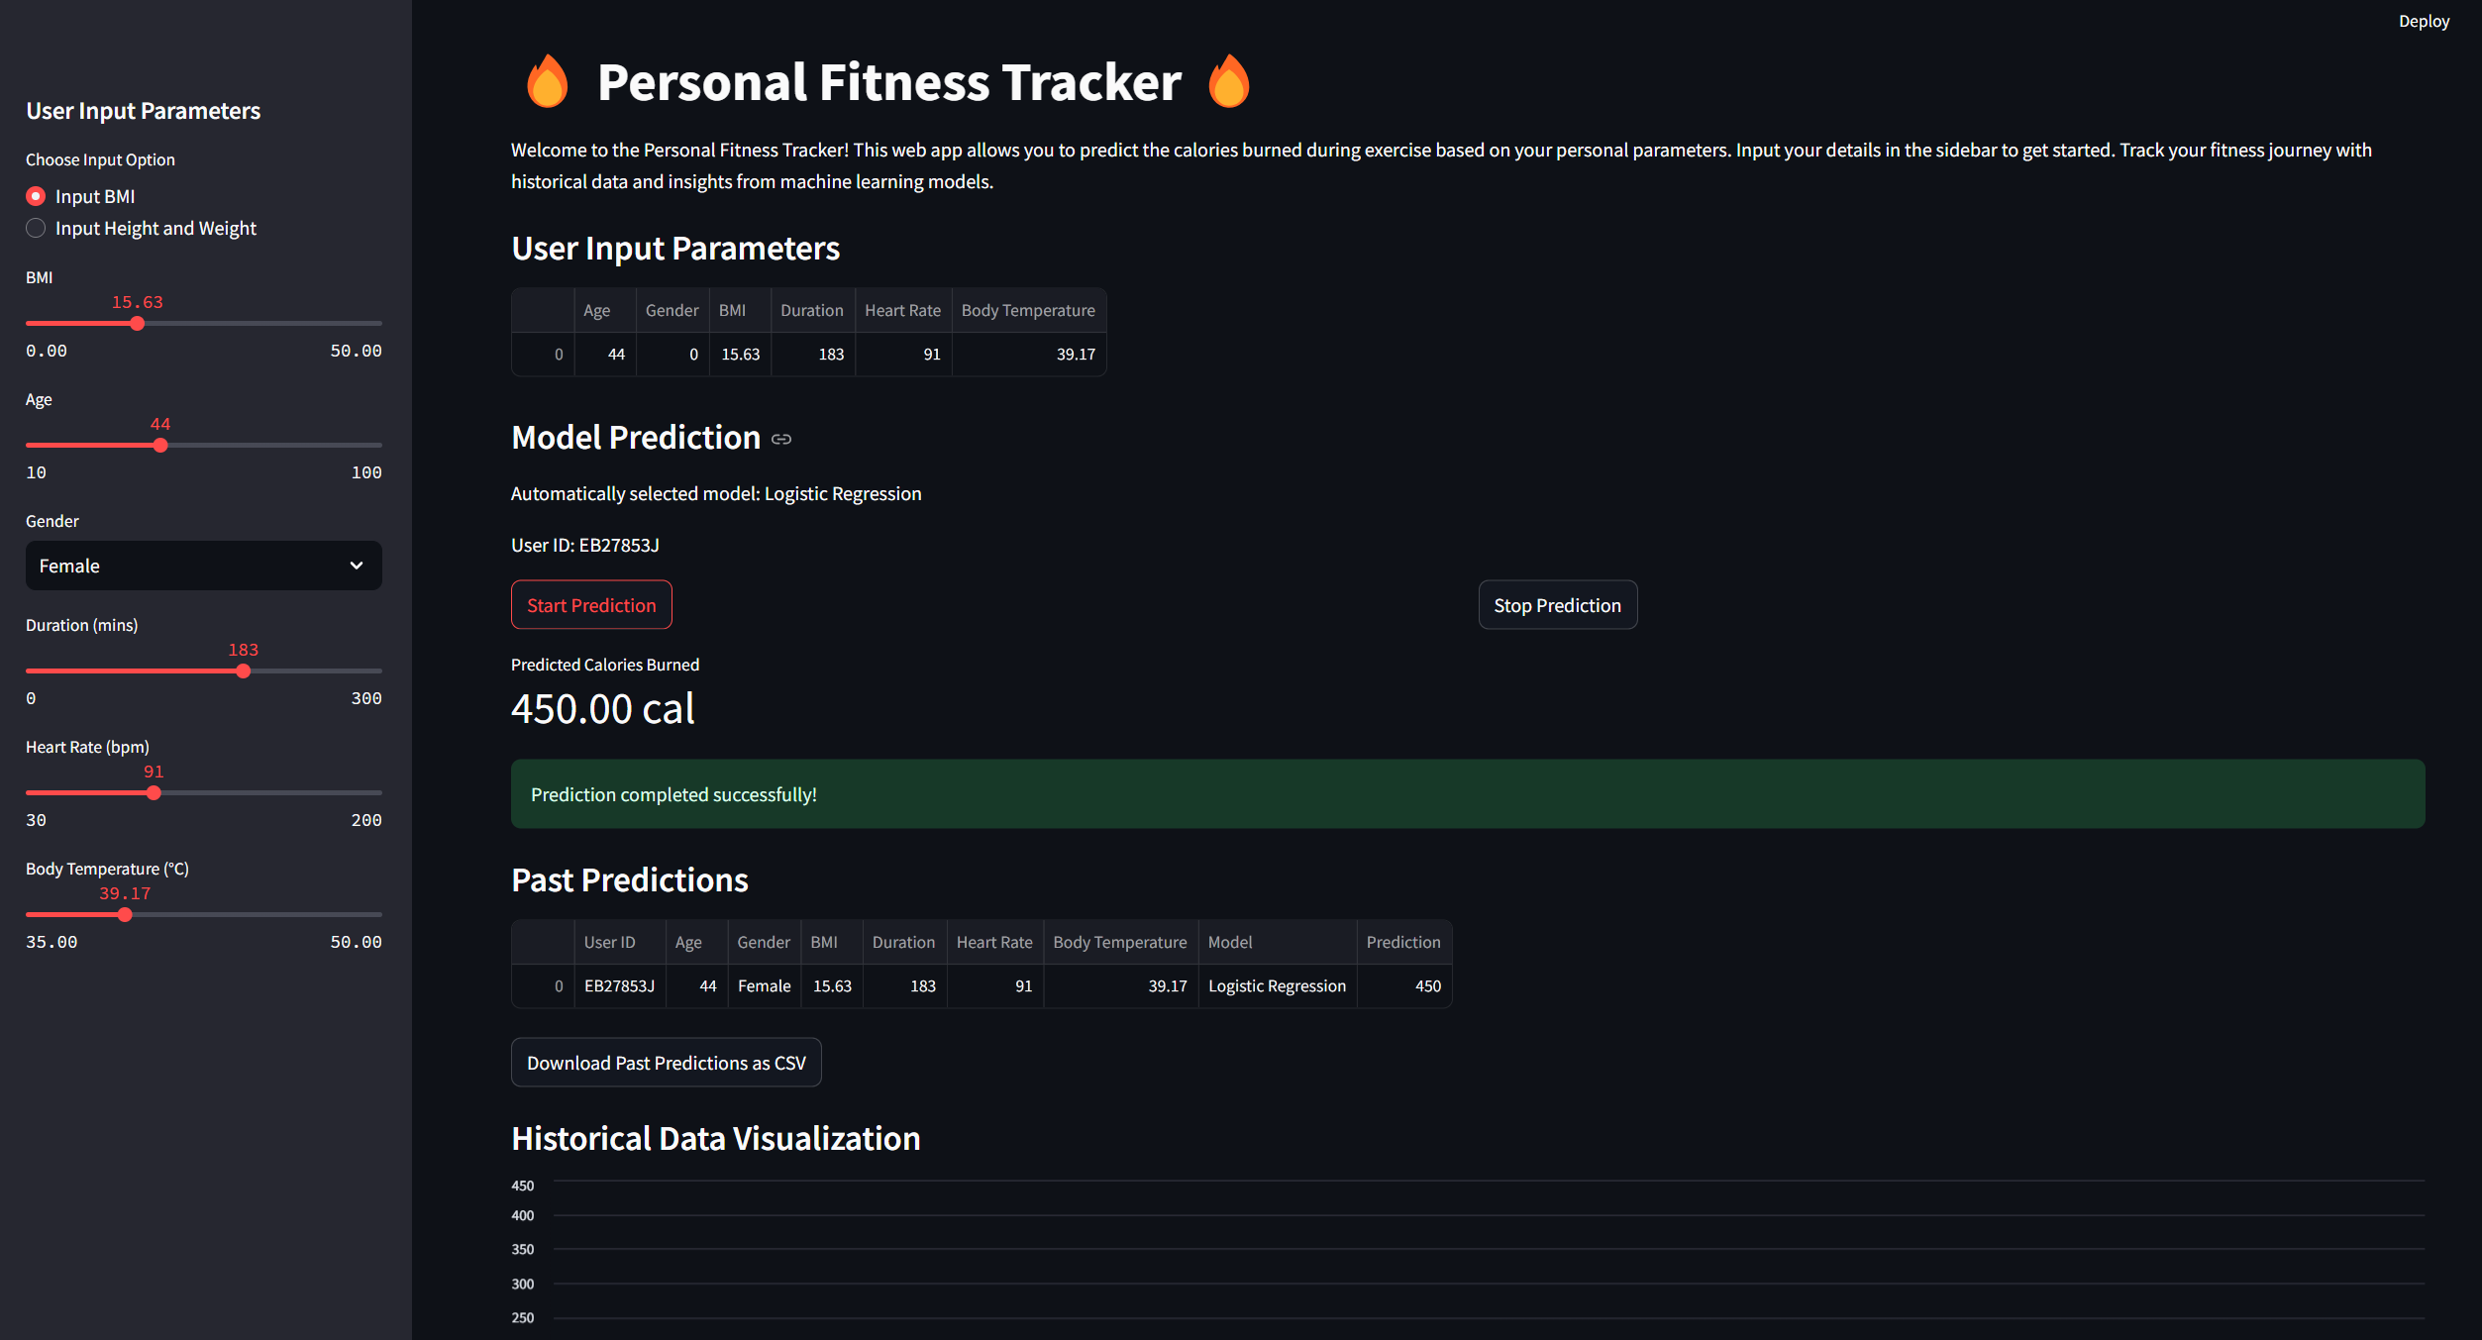Click Model column header in Past Predictions

pyautogui.click(x=1230, y=942)
